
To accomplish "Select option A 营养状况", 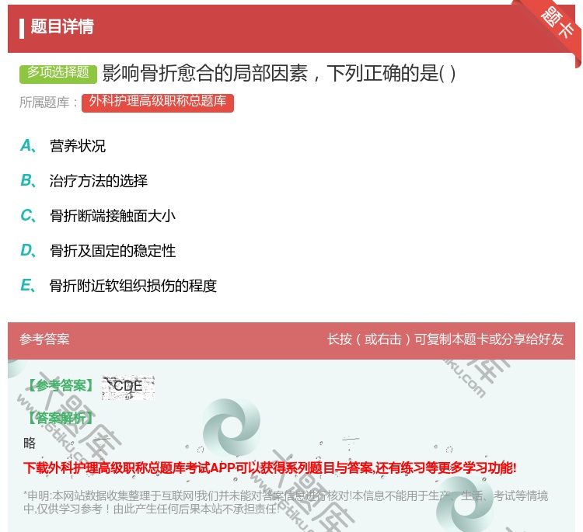I will (x=78, y=146).
